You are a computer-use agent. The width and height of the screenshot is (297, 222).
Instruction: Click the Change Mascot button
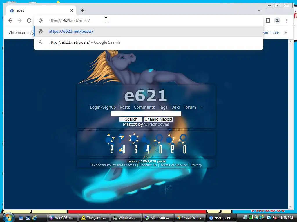[x=158, y=119]
